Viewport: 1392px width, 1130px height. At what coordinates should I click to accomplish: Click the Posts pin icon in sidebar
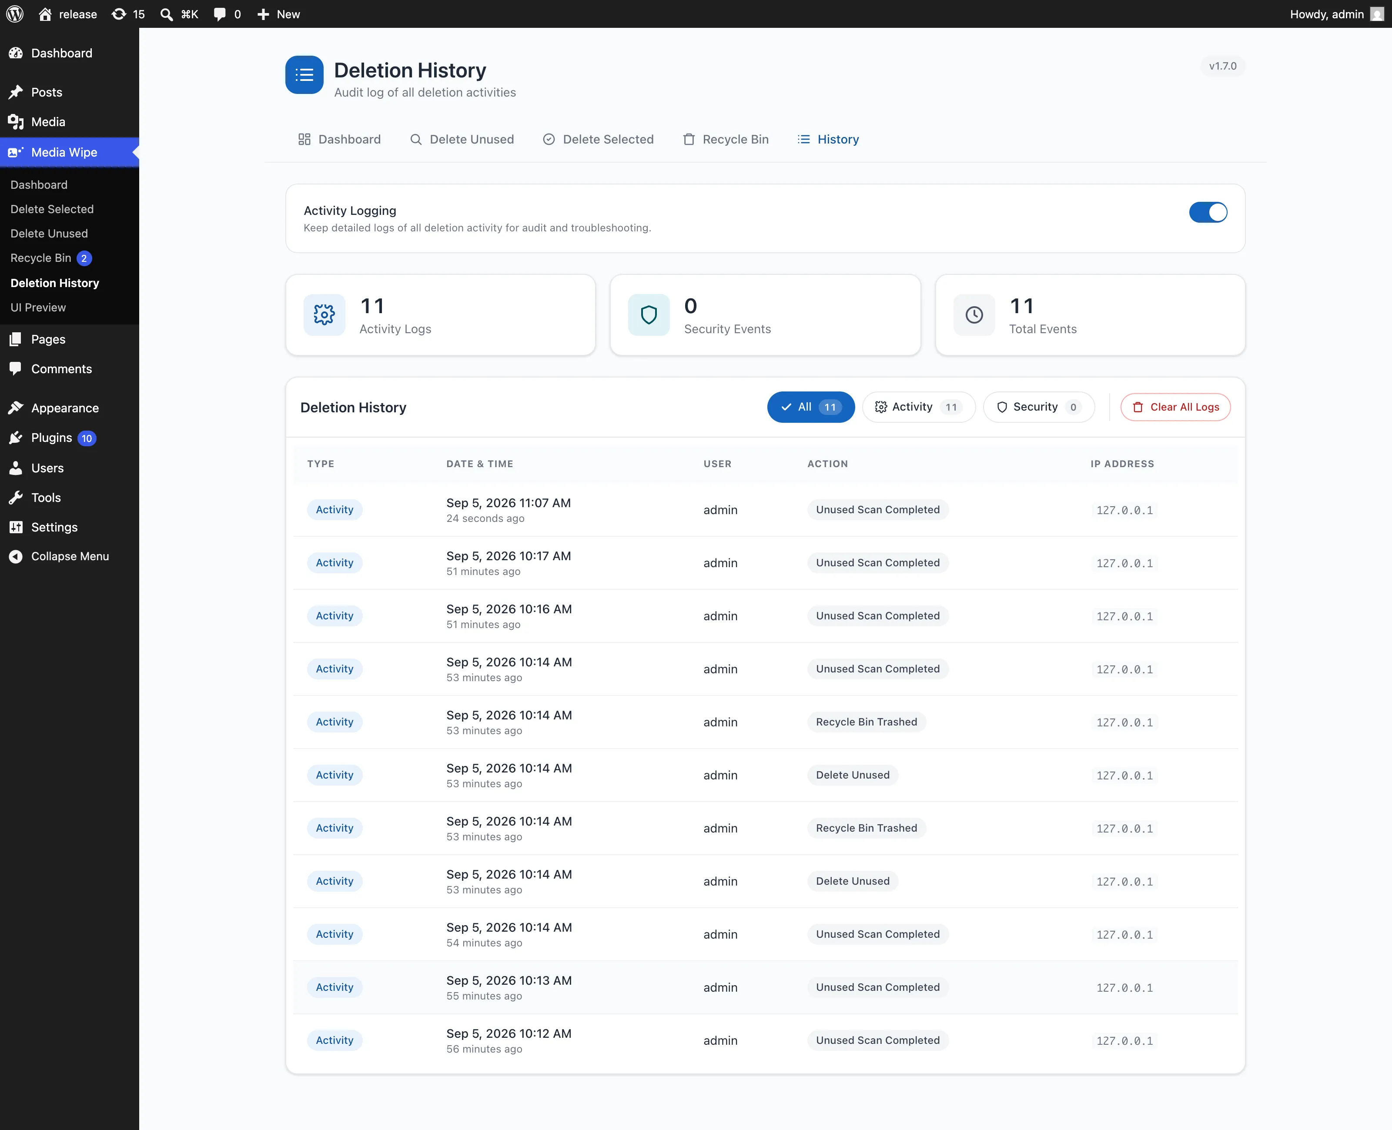tap(16, 93)
